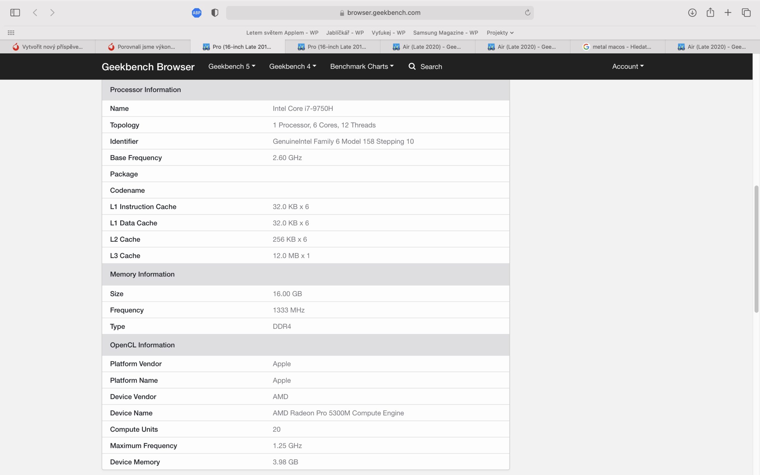Show Safari downloads
The width and height of the screenshot is (760, 475).
point(692,12)
